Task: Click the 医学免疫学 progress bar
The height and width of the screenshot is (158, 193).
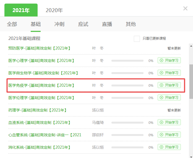Action: click(x=127, y=85)
